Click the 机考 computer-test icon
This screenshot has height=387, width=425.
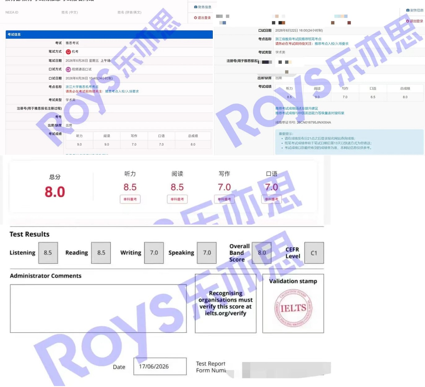pos(68,52)
